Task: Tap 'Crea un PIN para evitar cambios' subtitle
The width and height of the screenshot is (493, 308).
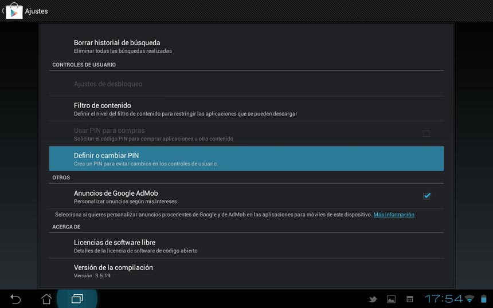Action: click(146, 164)
